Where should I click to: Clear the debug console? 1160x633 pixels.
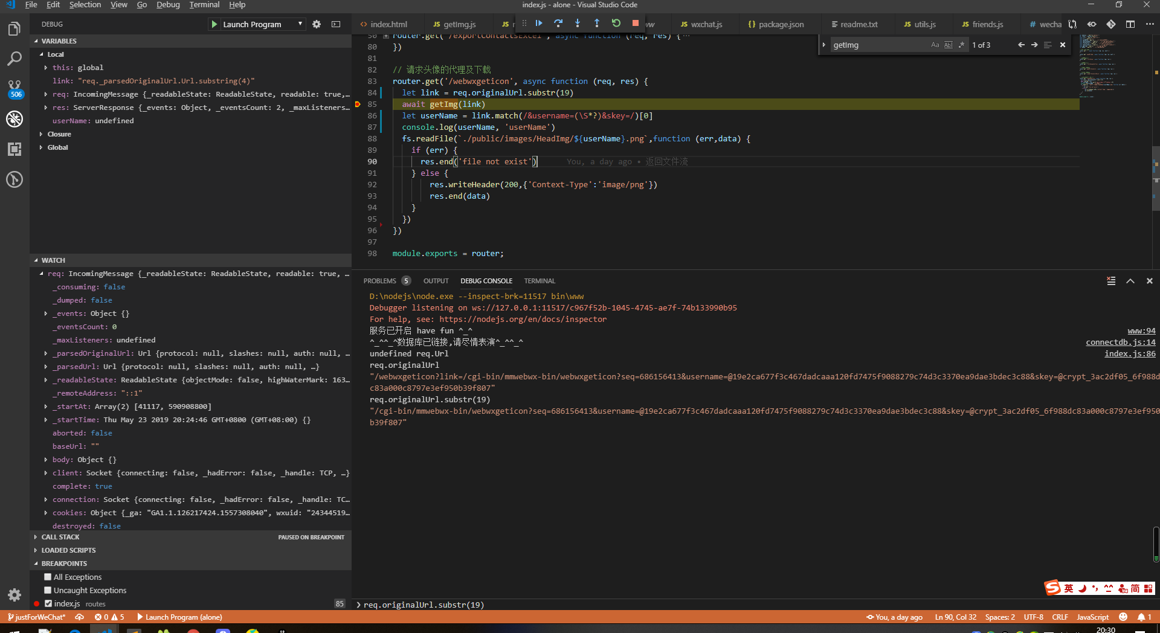pyautogui.click(x=1111, y=281)
